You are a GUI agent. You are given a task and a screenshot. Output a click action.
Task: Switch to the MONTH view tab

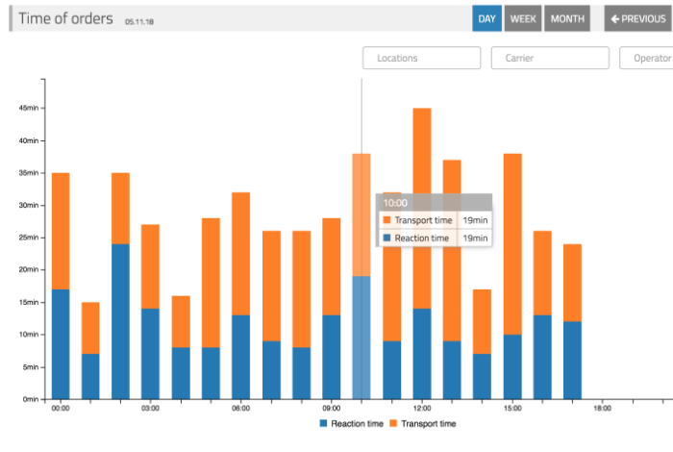click(x=567, y=18)
